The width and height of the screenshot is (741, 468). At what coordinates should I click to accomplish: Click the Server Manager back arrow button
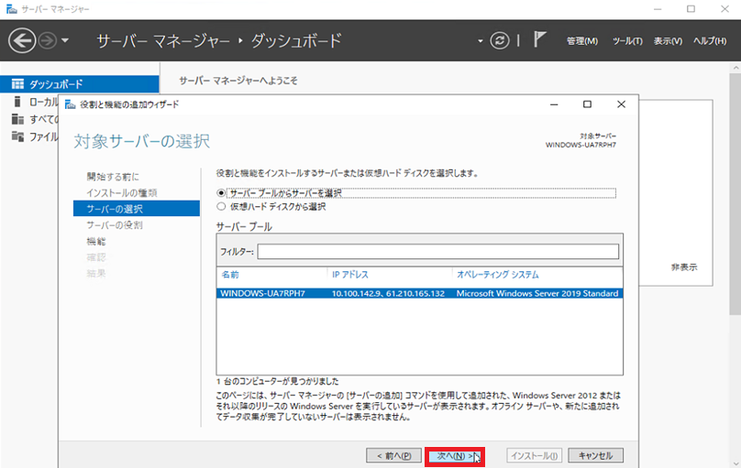[x=22, y=40]
